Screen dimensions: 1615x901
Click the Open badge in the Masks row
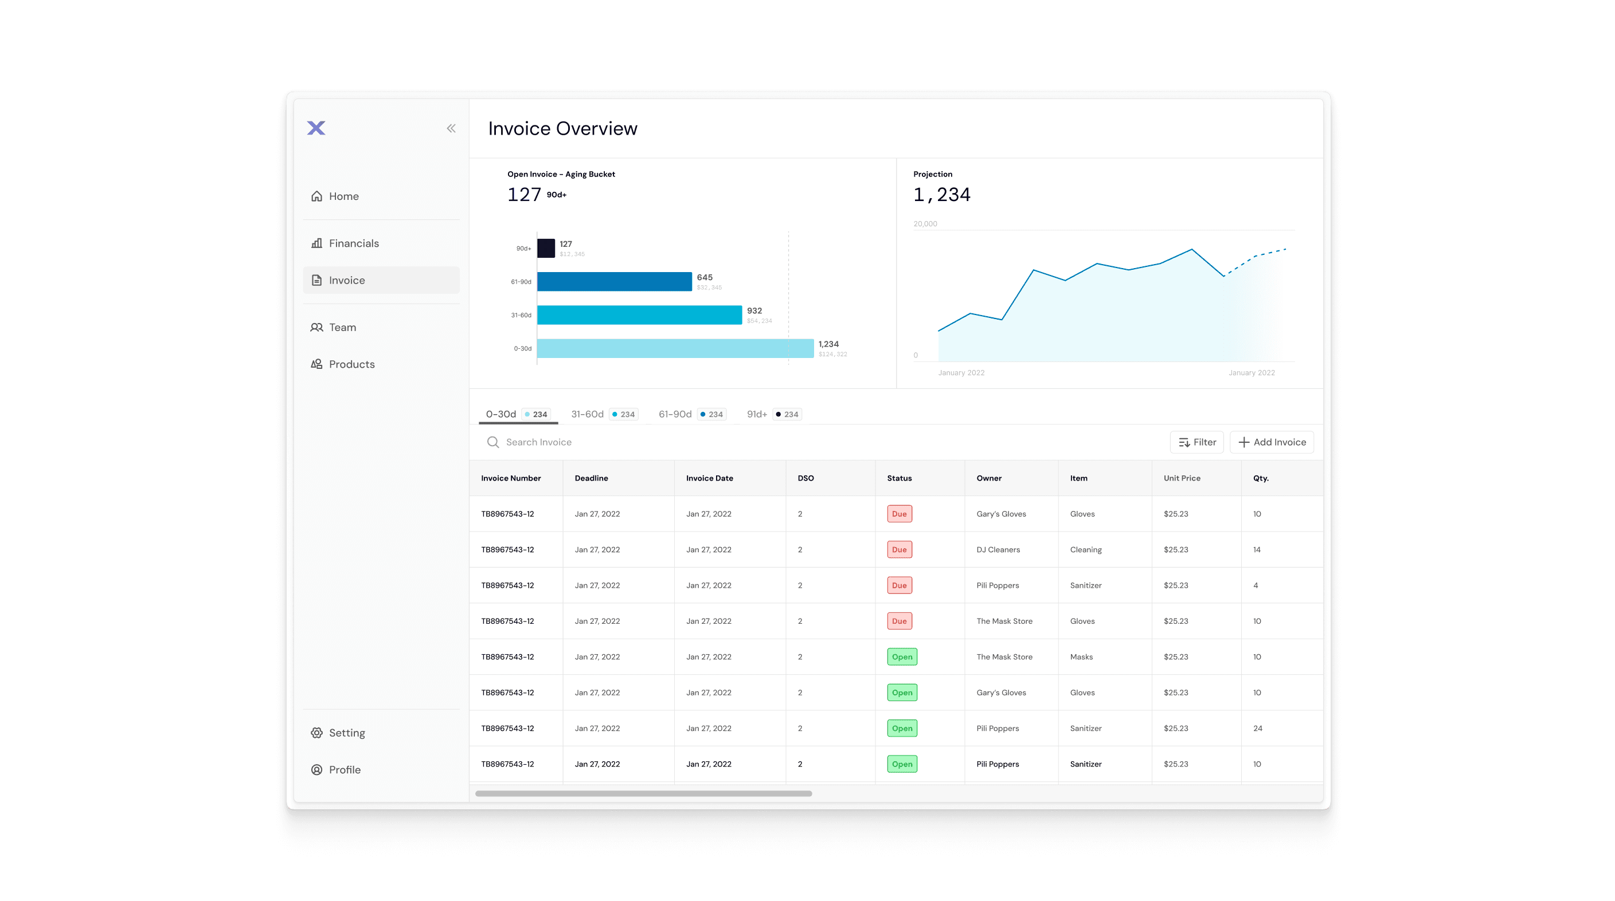coord(902,656)
